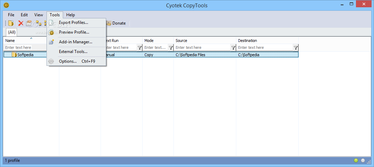Click the Donate button
The image size is (374, 167).
pos(116,23)
